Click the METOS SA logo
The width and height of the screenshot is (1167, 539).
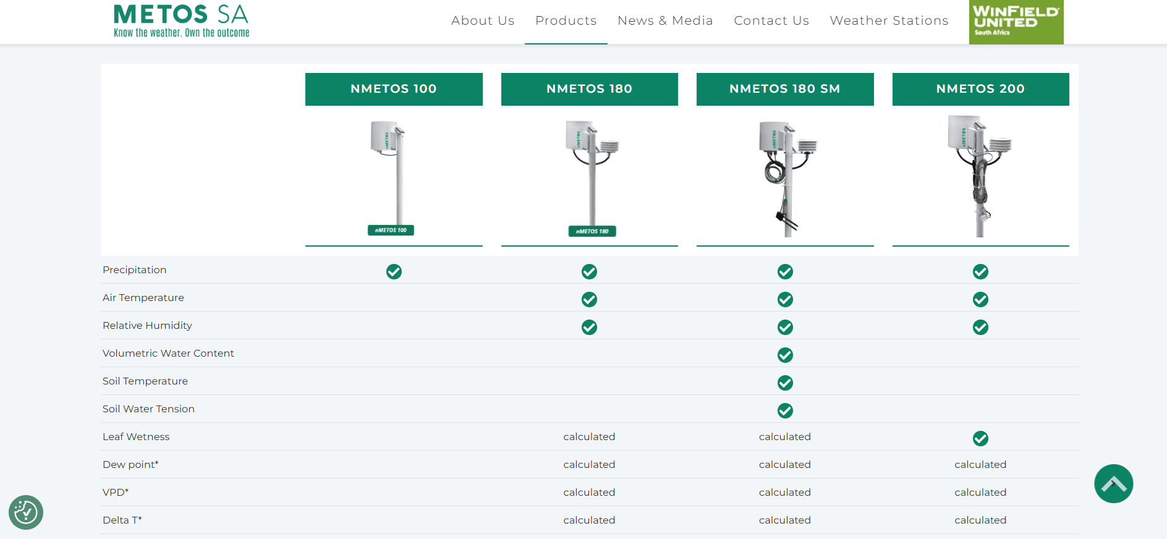[182, 21]
